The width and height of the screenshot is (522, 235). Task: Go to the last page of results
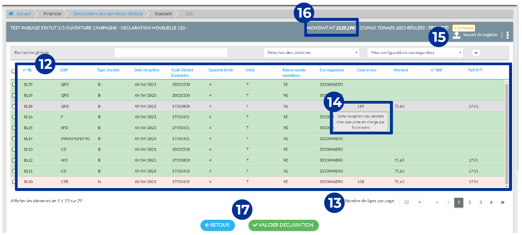(502, 202)
